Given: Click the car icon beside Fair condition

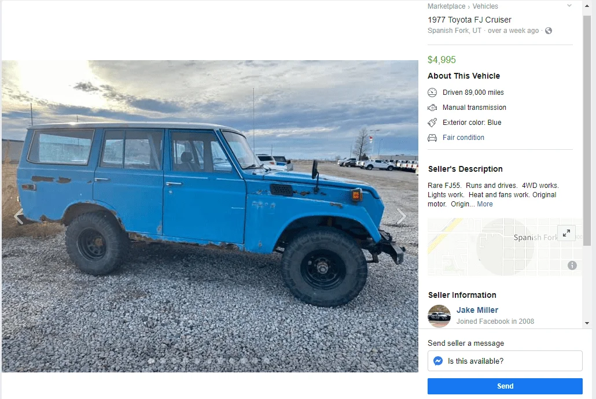Looking at the screenshot, I should 432,138.
